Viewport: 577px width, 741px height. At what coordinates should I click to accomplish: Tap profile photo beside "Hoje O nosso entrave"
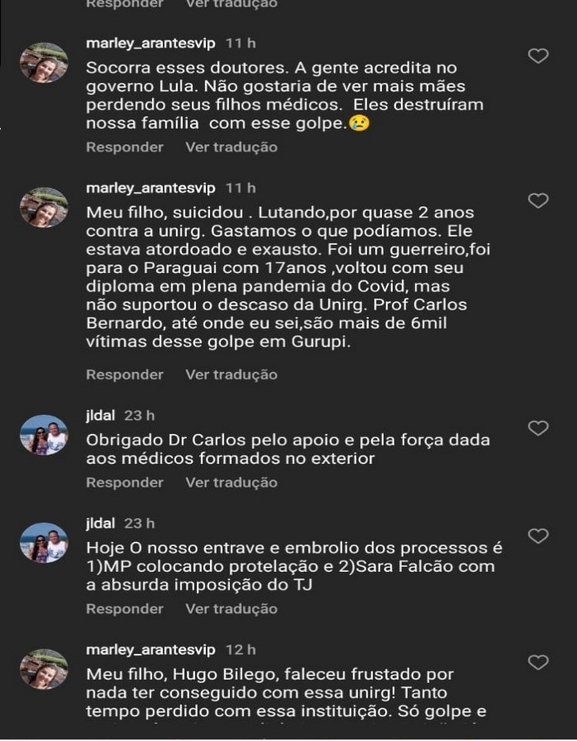(43, 543)
